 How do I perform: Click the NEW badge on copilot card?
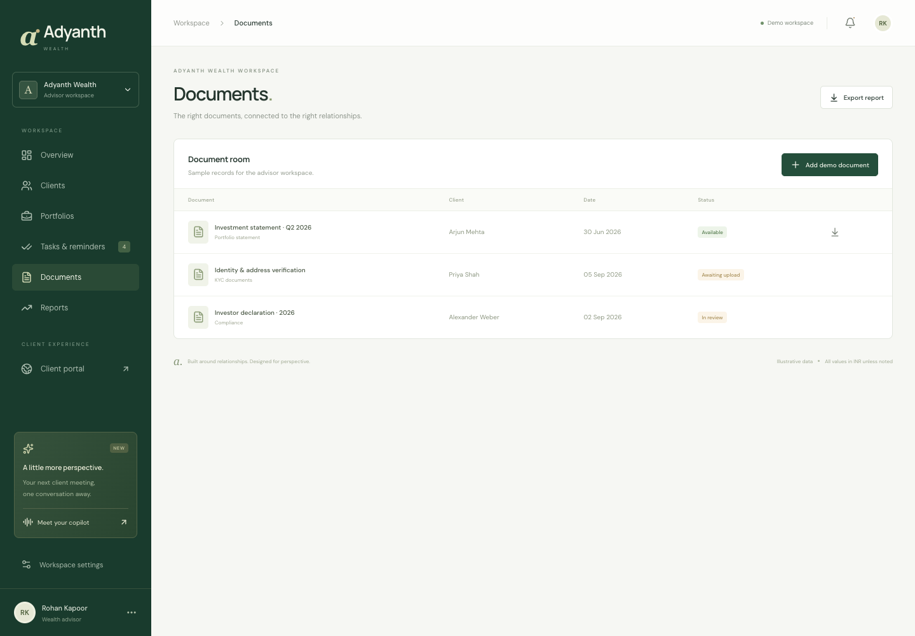pos(119,448)
